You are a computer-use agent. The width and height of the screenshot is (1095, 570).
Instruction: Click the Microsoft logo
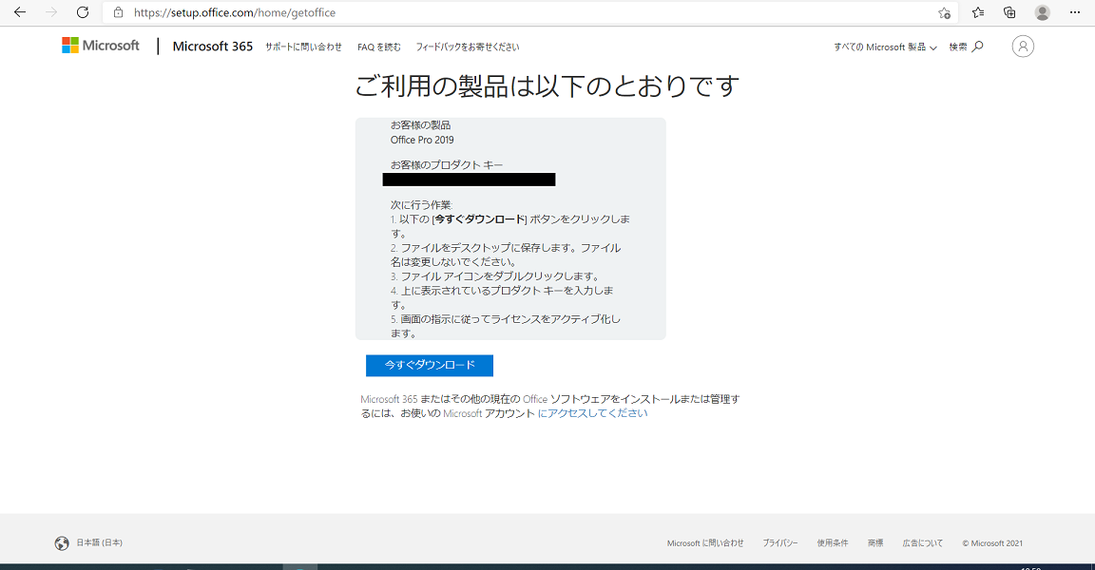pyautogui.click(x=101, y=46)
